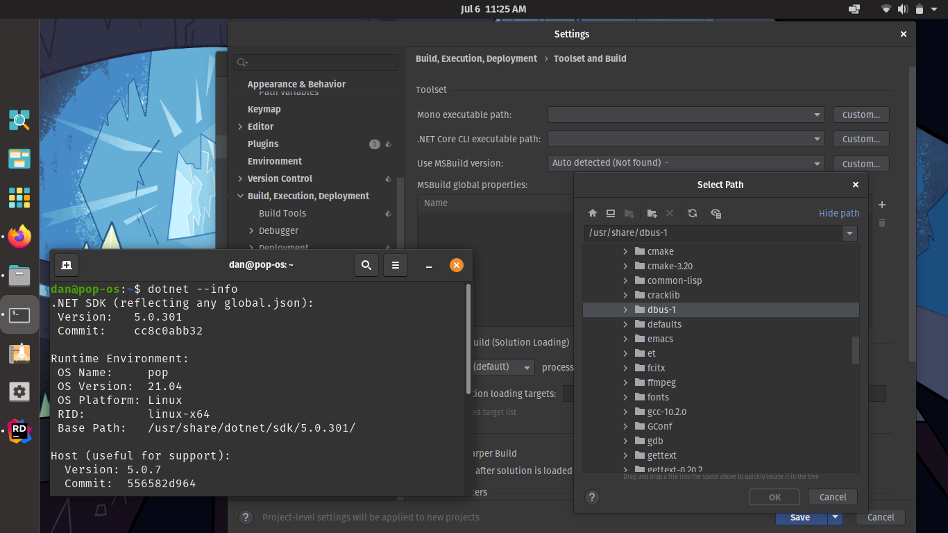This screenshot has width=948, height=533.
Task: Open the applications grid in the dock
Action: (19, 198)
